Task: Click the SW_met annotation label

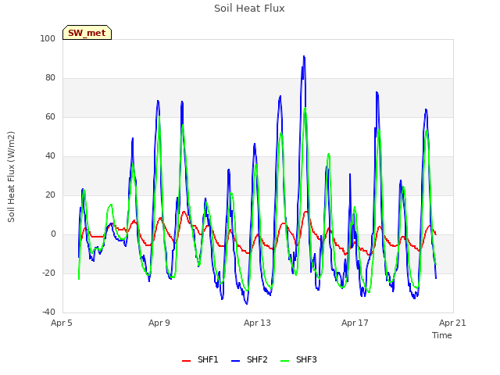Action: [x=87, y=33]
